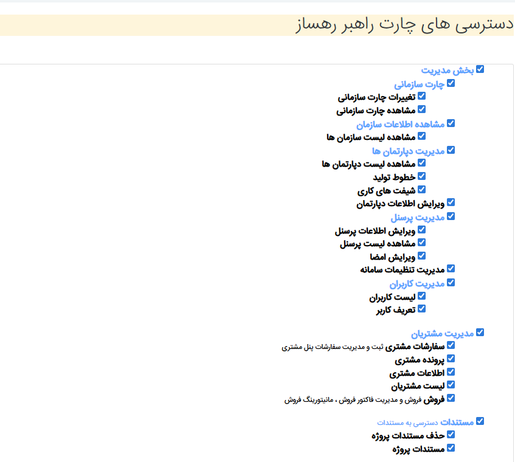Uncheck تغییرات چارت سازمانی checkbox
The width and height of the screenshot is (515, 462).
pyautogui.click(x=421, y=96)
